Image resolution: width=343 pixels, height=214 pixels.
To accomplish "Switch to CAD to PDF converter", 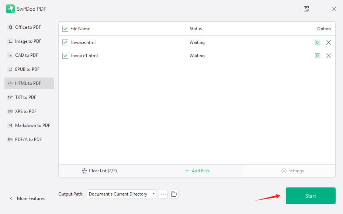I will [x=29, y=55].
